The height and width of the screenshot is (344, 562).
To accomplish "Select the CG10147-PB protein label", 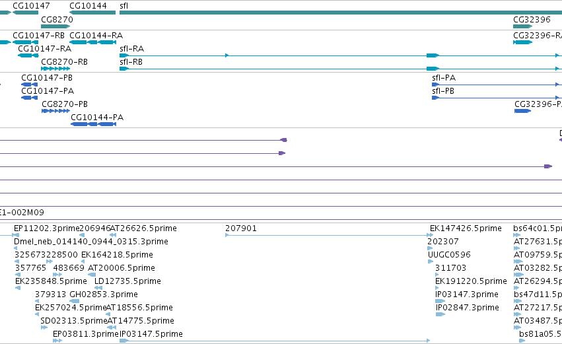I will tap(47, 78).
